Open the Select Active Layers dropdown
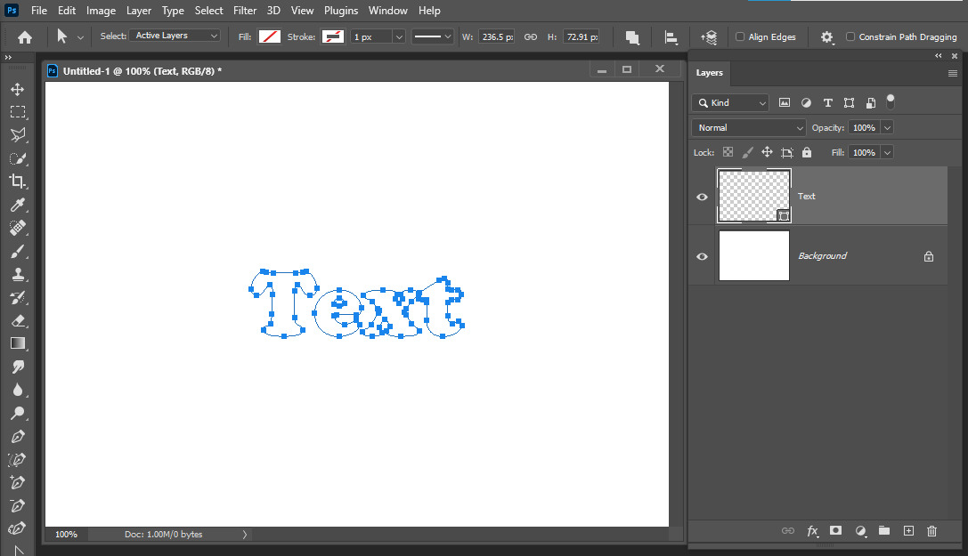The width and height of the screenshot is (968, 556). click(175, 35)
